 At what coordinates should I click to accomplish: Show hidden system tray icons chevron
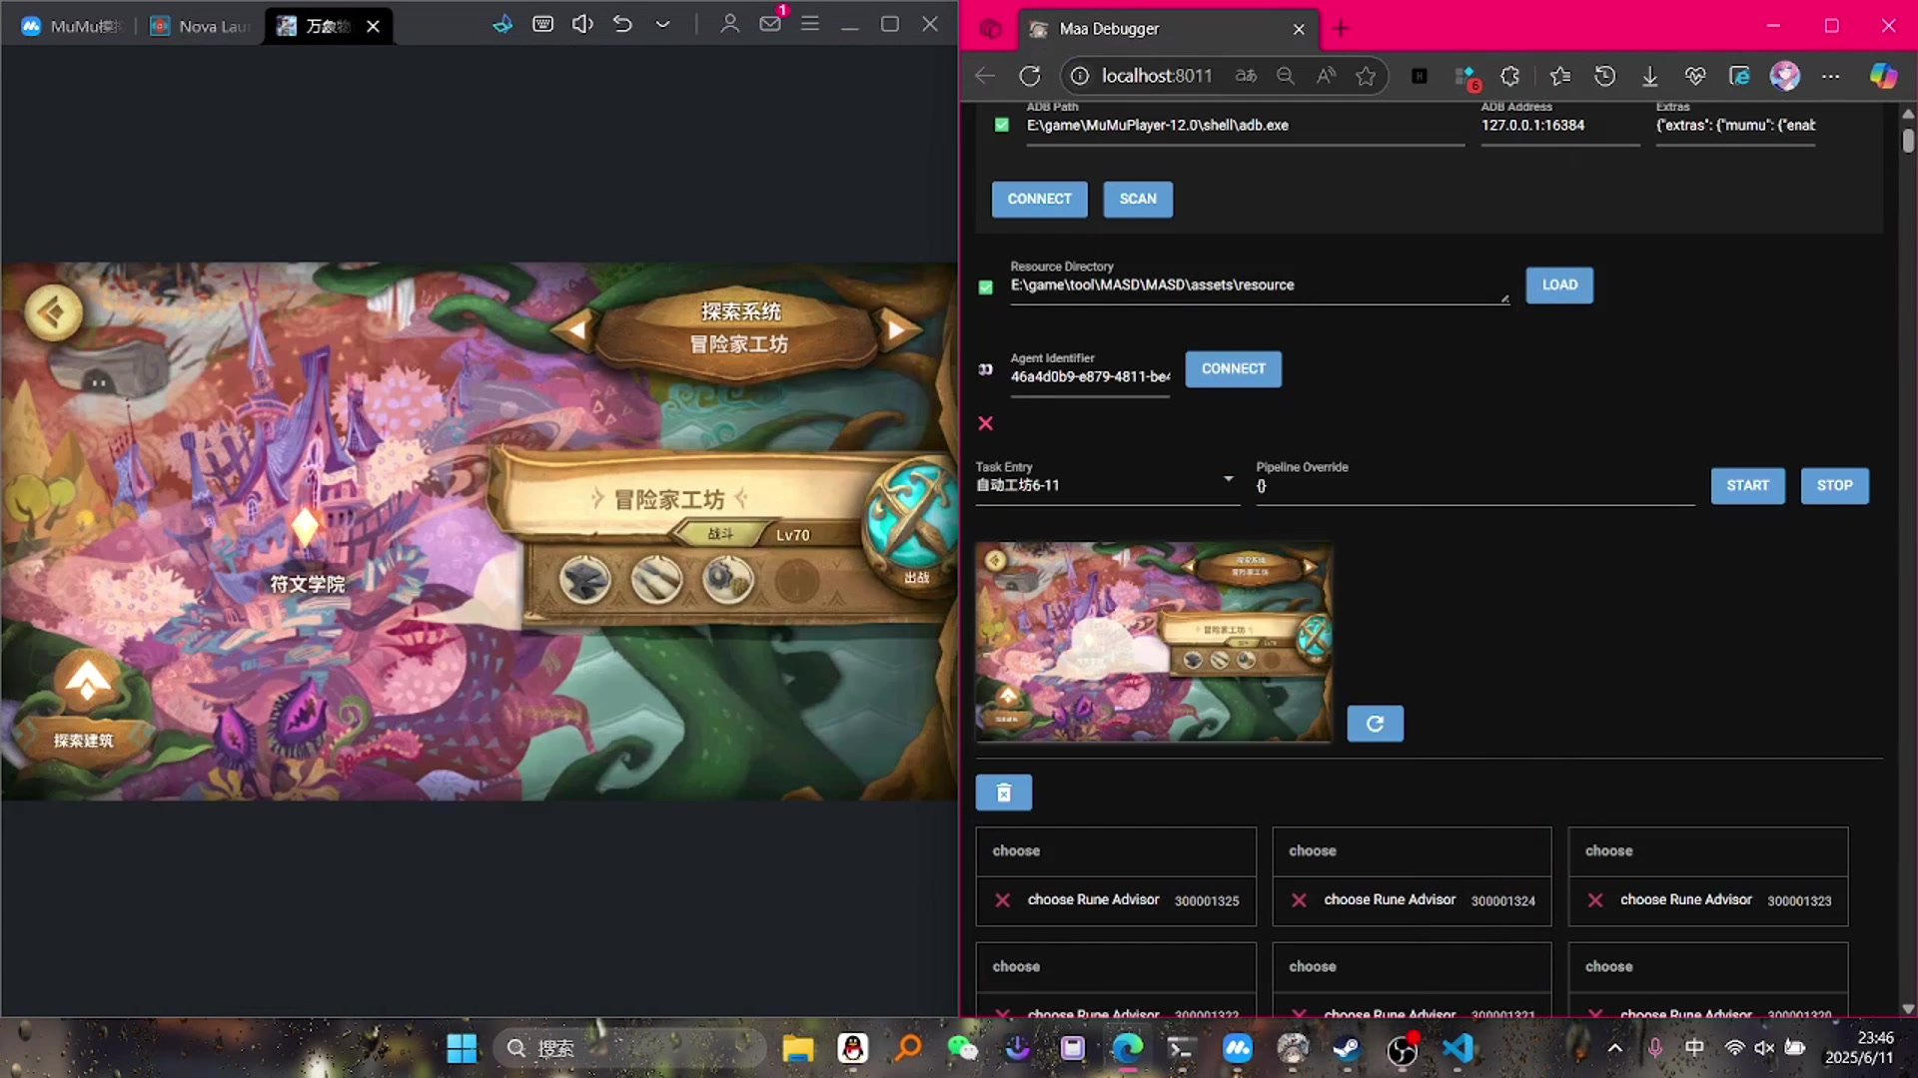(1614, 1048)
